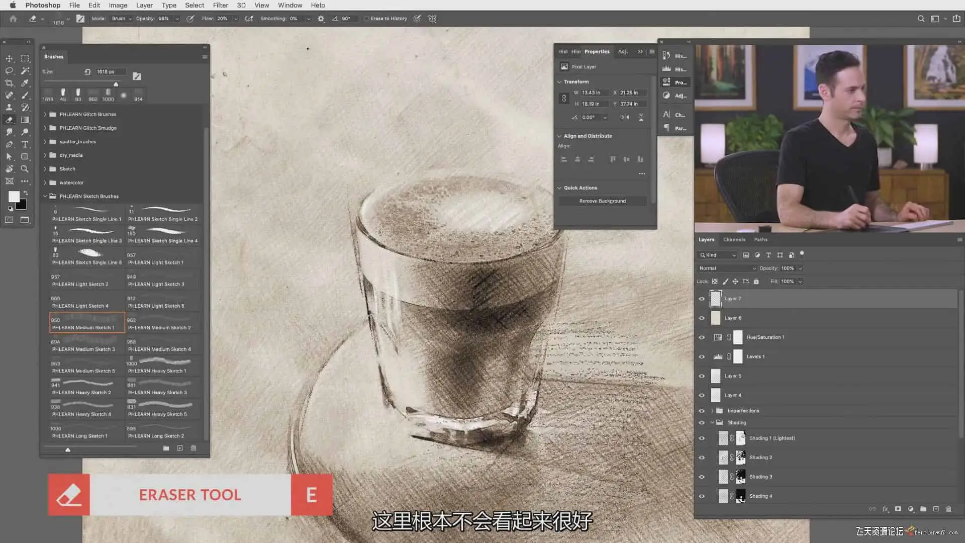Select the Move tool

click(9, 58)
